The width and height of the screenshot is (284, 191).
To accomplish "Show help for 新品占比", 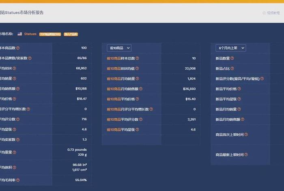I will (x=232, y=68).
